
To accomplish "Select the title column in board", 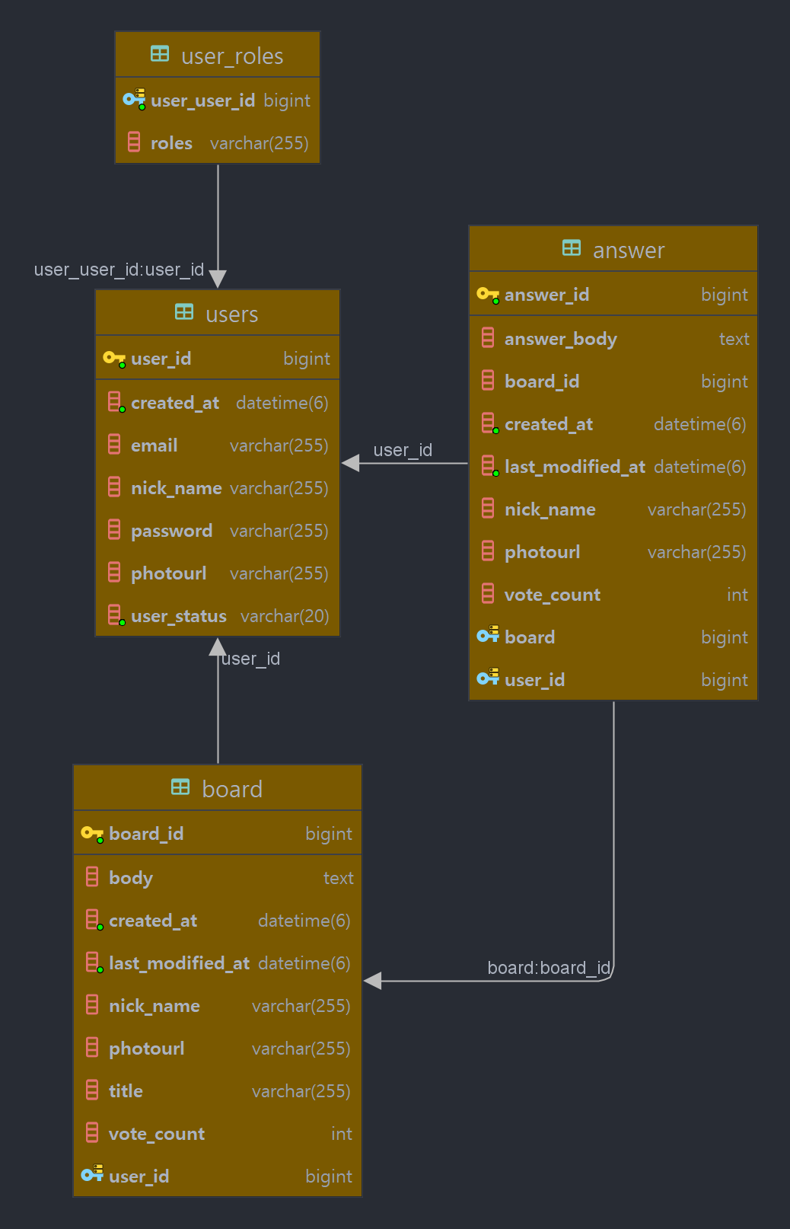I will (126, 1091).
